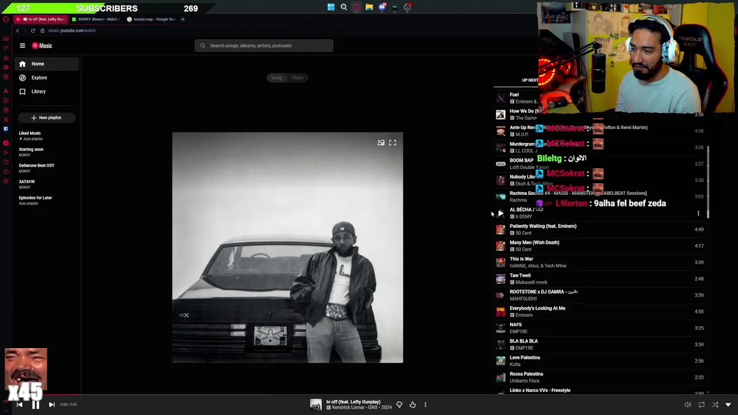Image resolution: width=738 pixels, height=415 pixels.
Task: Play the AL BÉCHA queue item
Action: tap(500, 213)
